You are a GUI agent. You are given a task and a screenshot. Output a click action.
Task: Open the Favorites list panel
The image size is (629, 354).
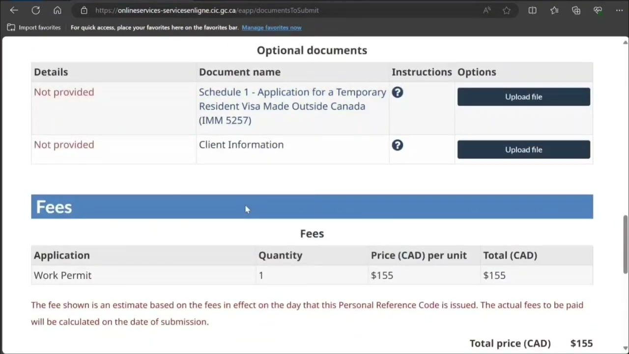(554, 10)
